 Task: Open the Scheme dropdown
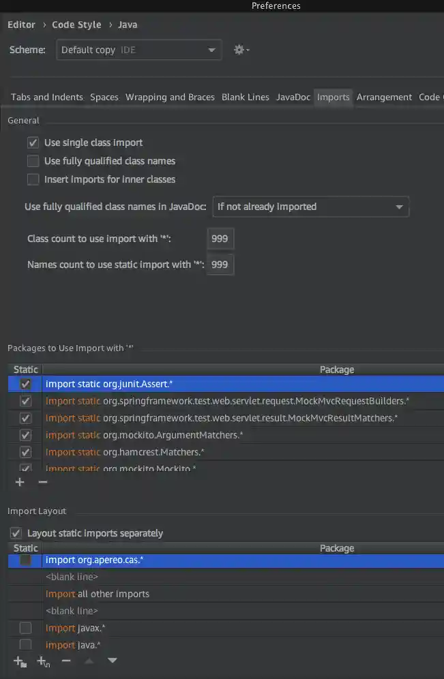click(139, 50)
